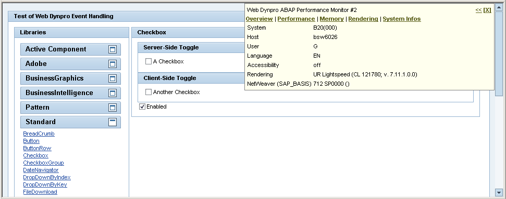This screenshot has width=506, height=199.
Task: Switch to Overview in Performance Monitor
Action: point(259,19)
